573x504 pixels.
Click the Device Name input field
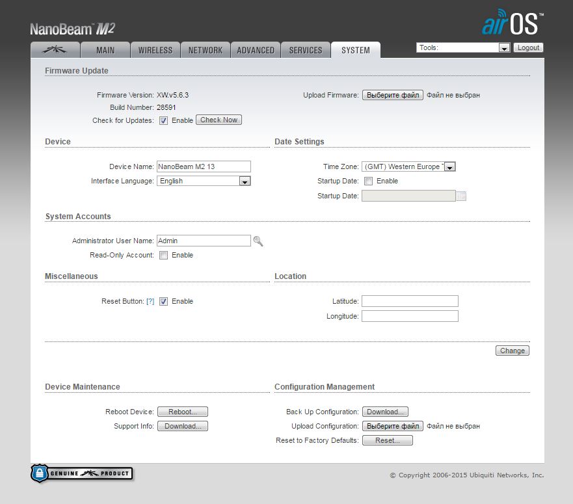click(x=204, y=166)
